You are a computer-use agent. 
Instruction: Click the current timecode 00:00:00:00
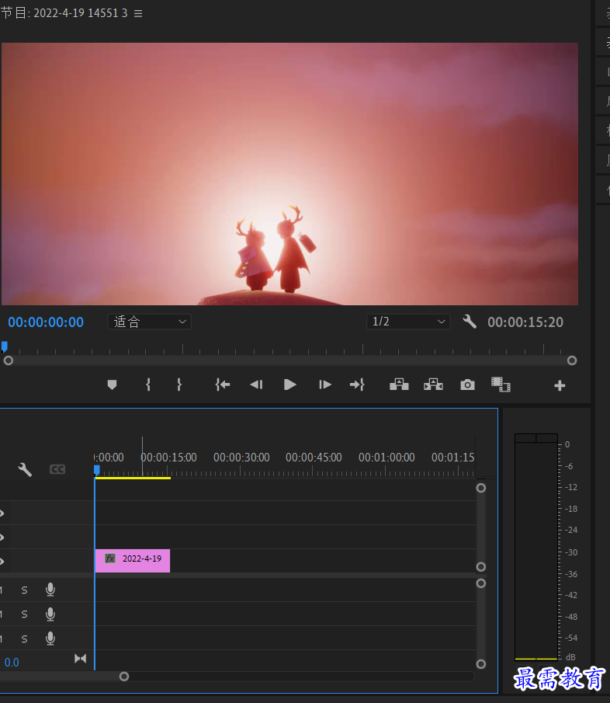click(46, 322)
